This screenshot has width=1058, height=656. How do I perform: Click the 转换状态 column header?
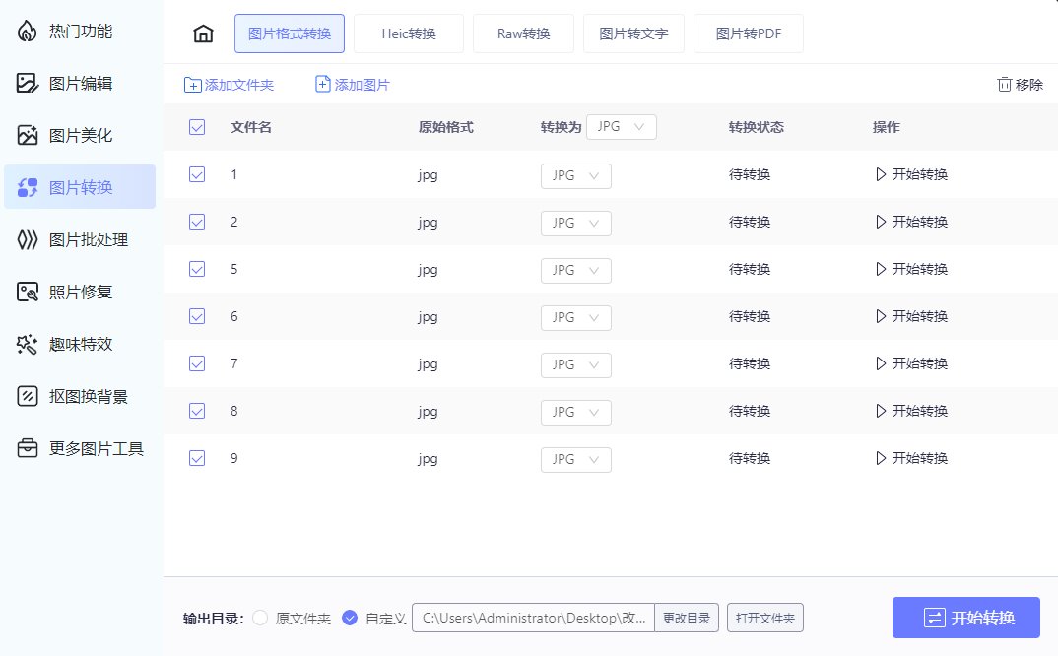[x=757, y=127]
